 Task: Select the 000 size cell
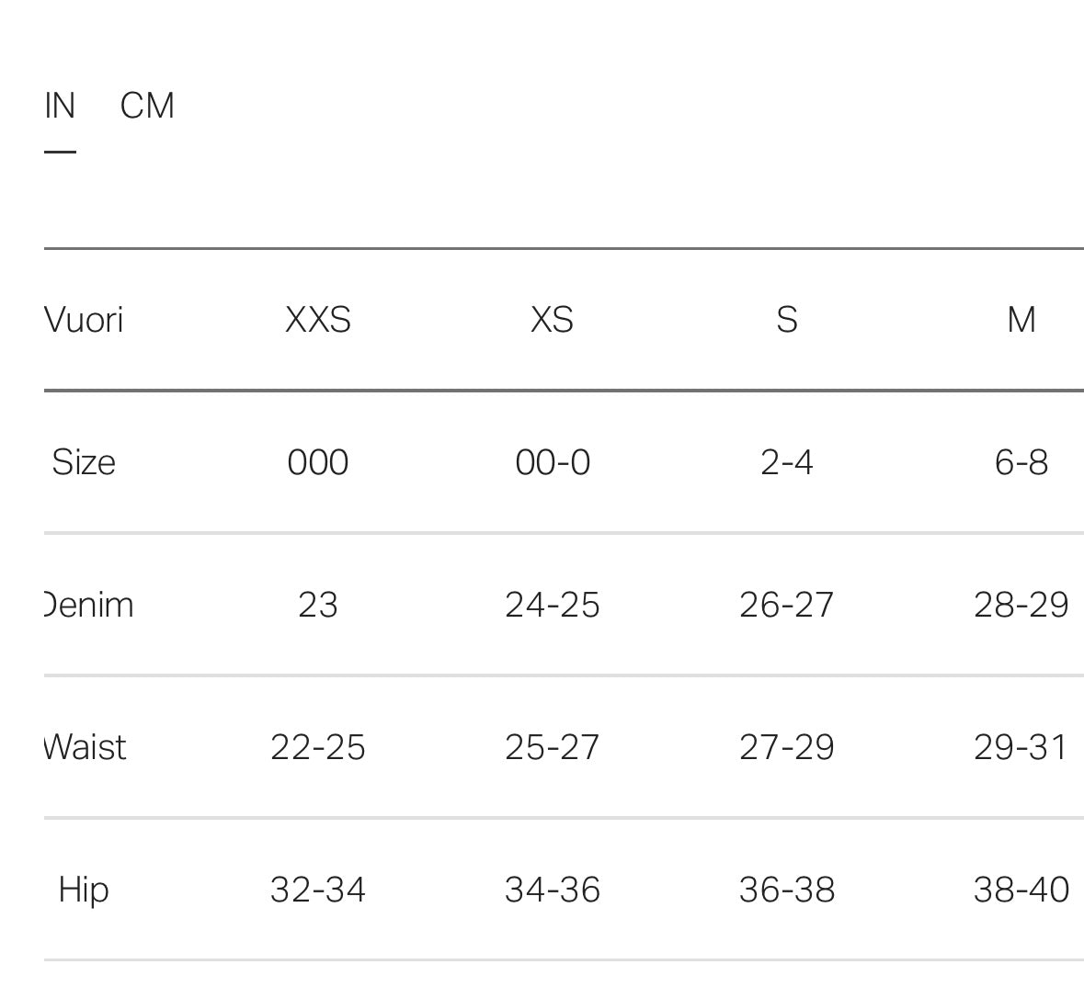[318, 462]
